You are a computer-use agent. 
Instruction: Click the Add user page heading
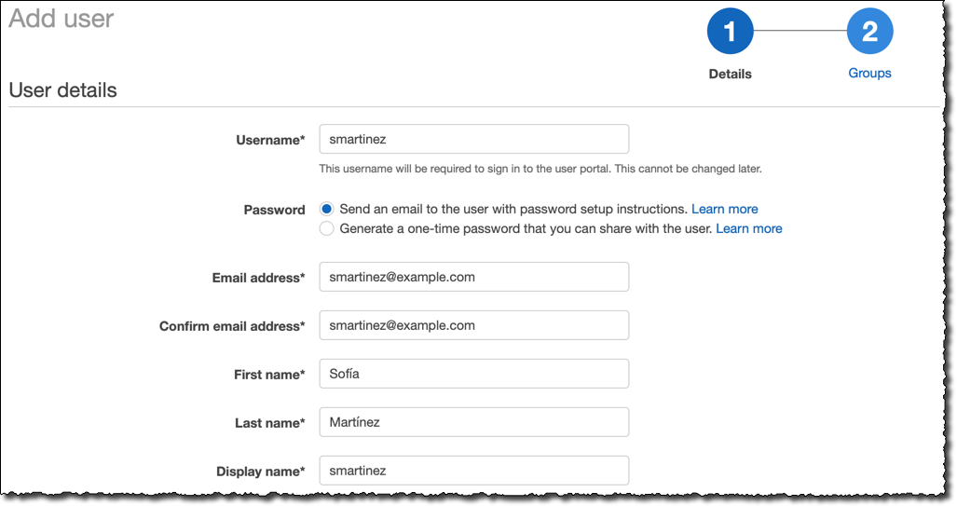point(62,19)
